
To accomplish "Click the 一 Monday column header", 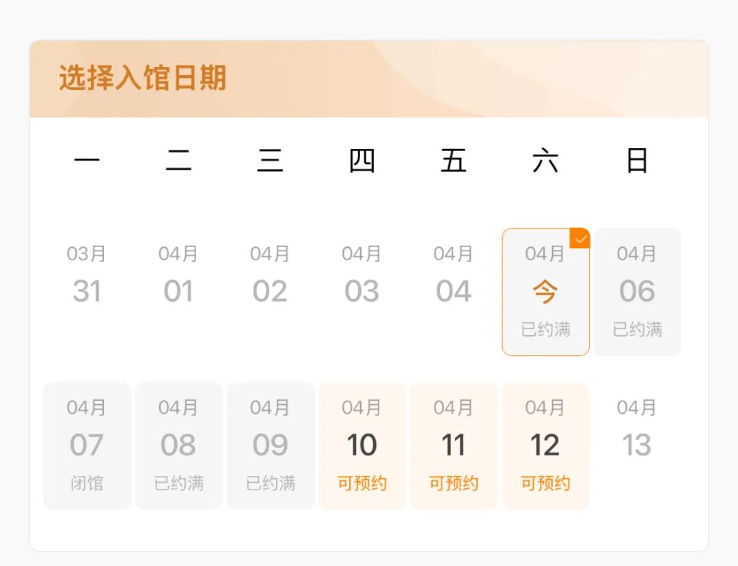I will [87, 160].
